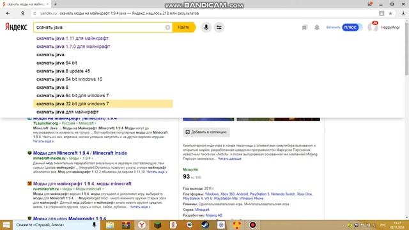
Task: Click the Yandex logo
Action: 16,27
